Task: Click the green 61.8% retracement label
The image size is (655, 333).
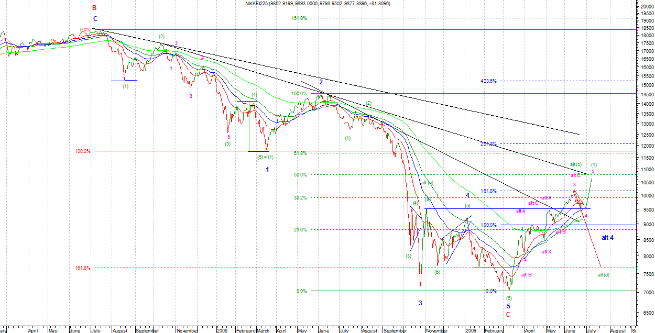Action: (300, 153)
